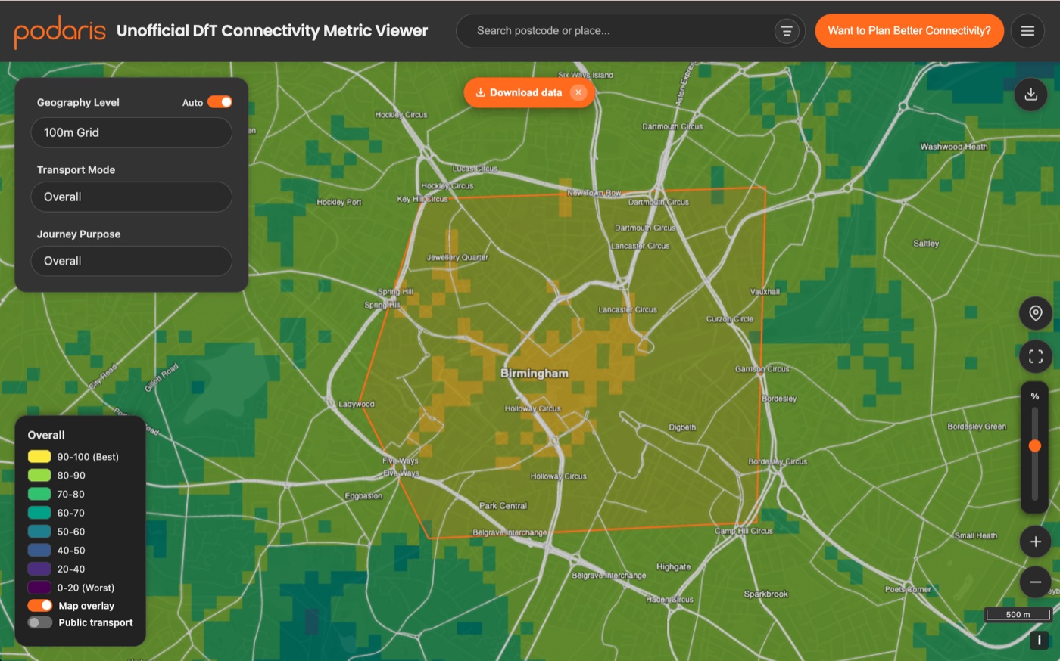Open the 100m Grid geography dropdown
The height and width of the screenshot is (661, 1060).
coord(131,132)
